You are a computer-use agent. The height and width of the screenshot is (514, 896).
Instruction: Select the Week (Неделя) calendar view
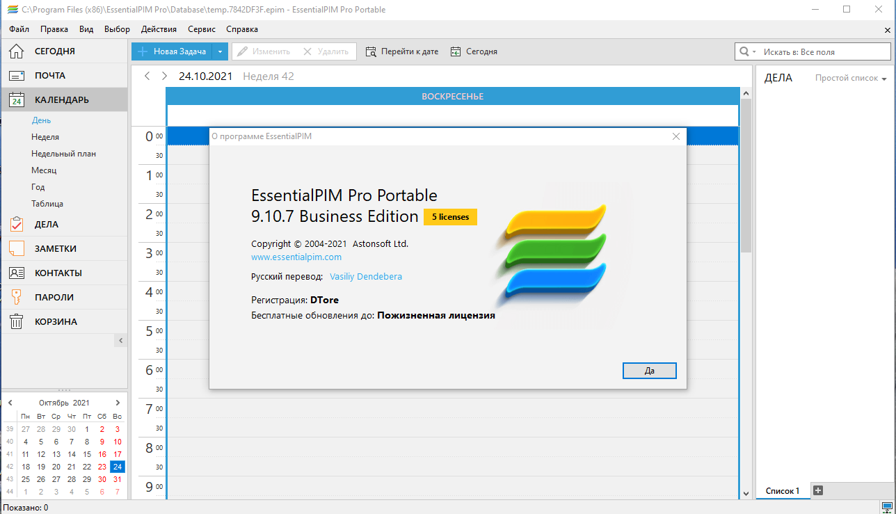[45, 137]
